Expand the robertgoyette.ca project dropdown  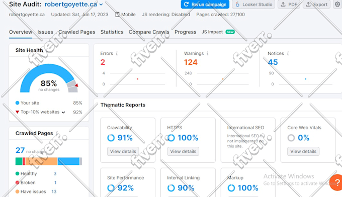coord(101,5)
